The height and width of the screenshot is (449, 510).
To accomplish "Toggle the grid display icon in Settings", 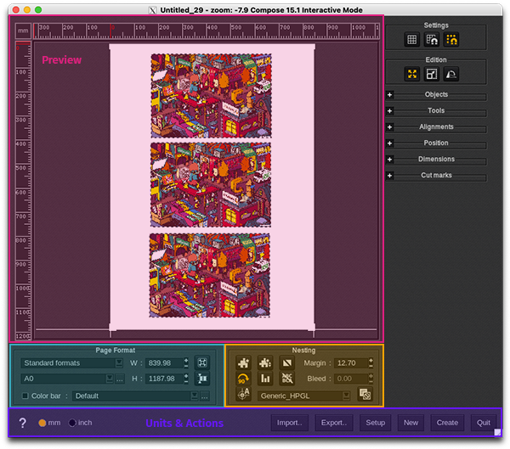I will pyautogui.click(x=411, y=40).
